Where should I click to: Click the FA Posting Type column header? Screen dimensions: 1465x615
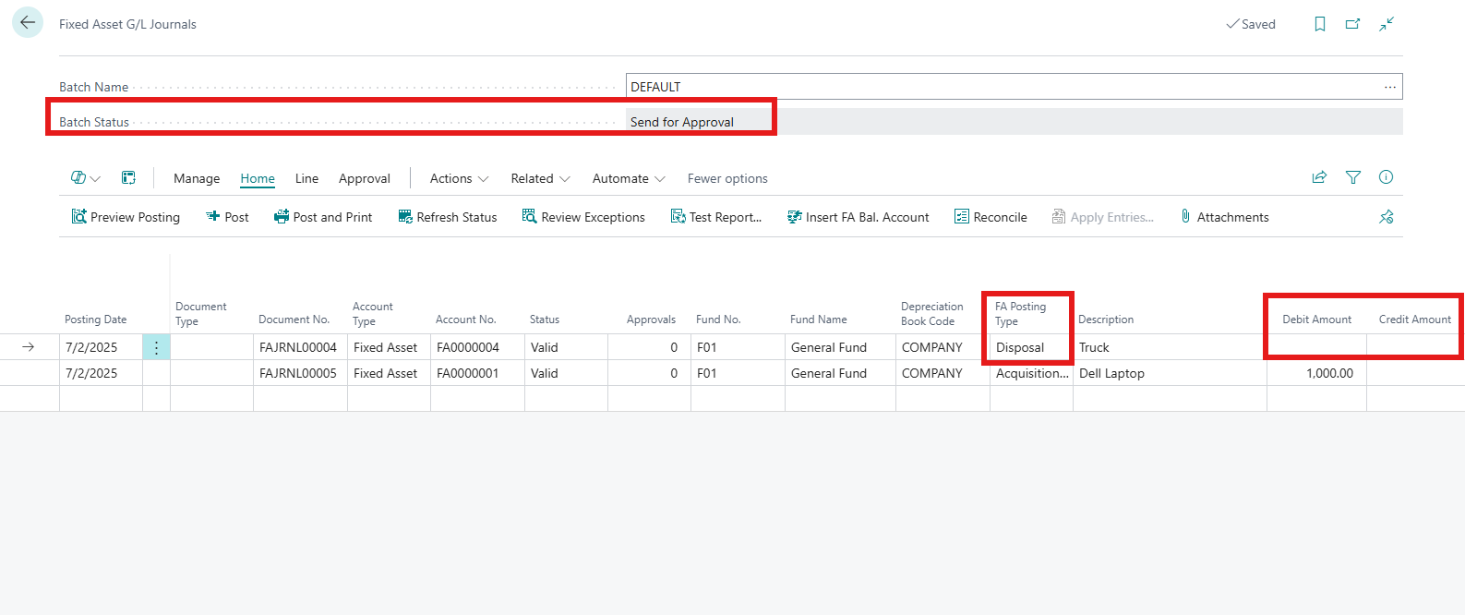coord(1021,314)
